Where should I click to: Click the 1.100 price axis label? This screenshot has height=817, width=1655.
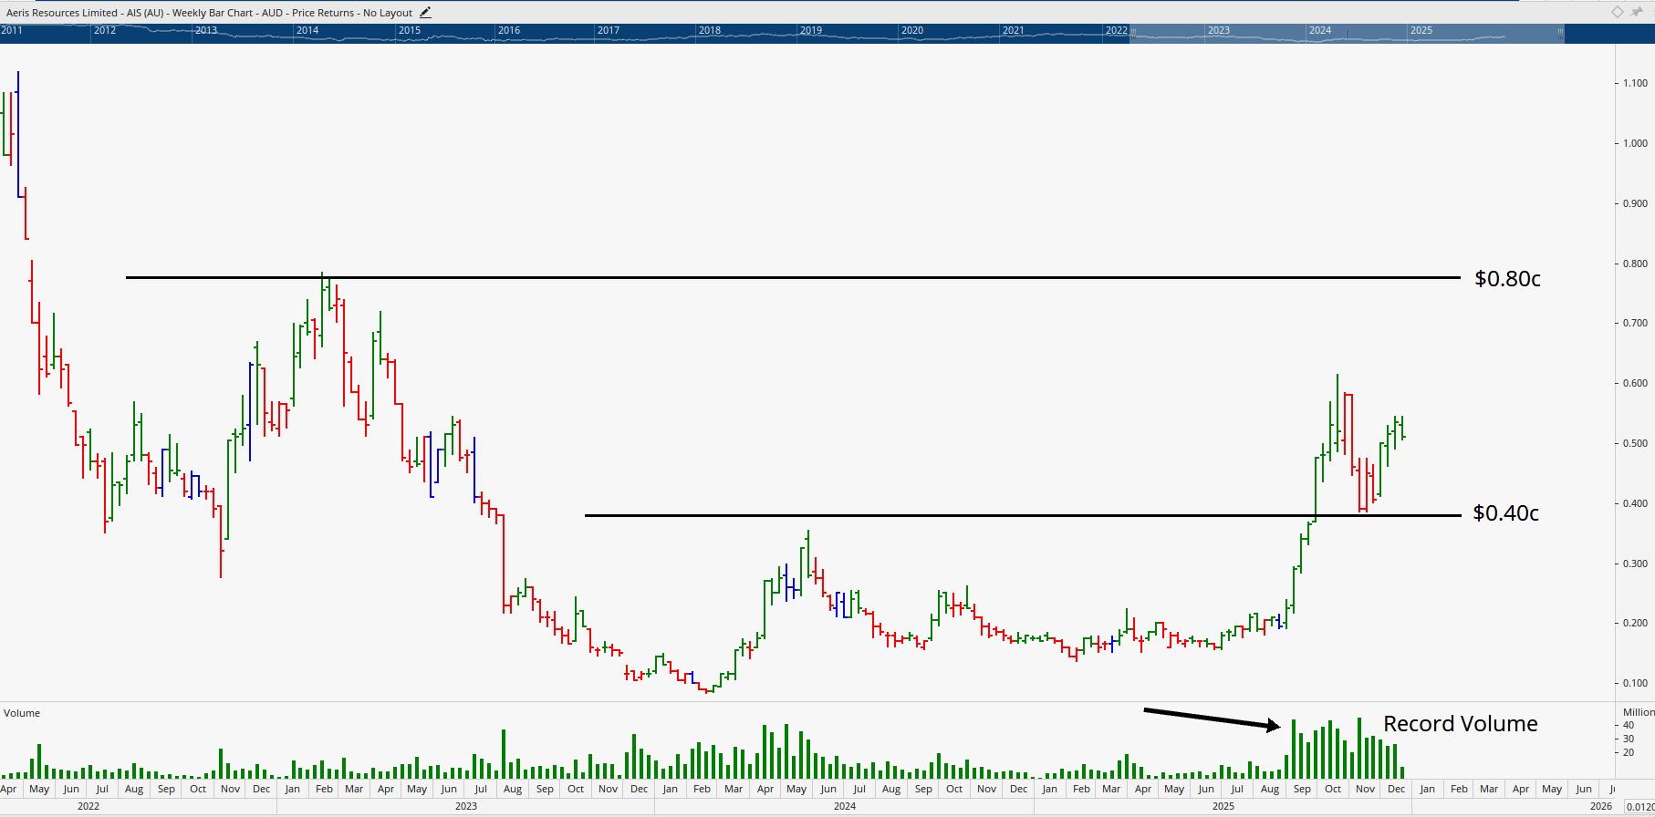[1635, 83]
